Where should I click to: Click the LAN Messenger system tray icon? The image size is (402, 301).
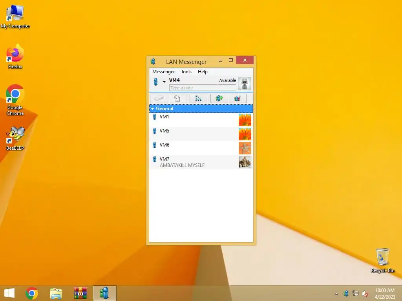(346, 293)
